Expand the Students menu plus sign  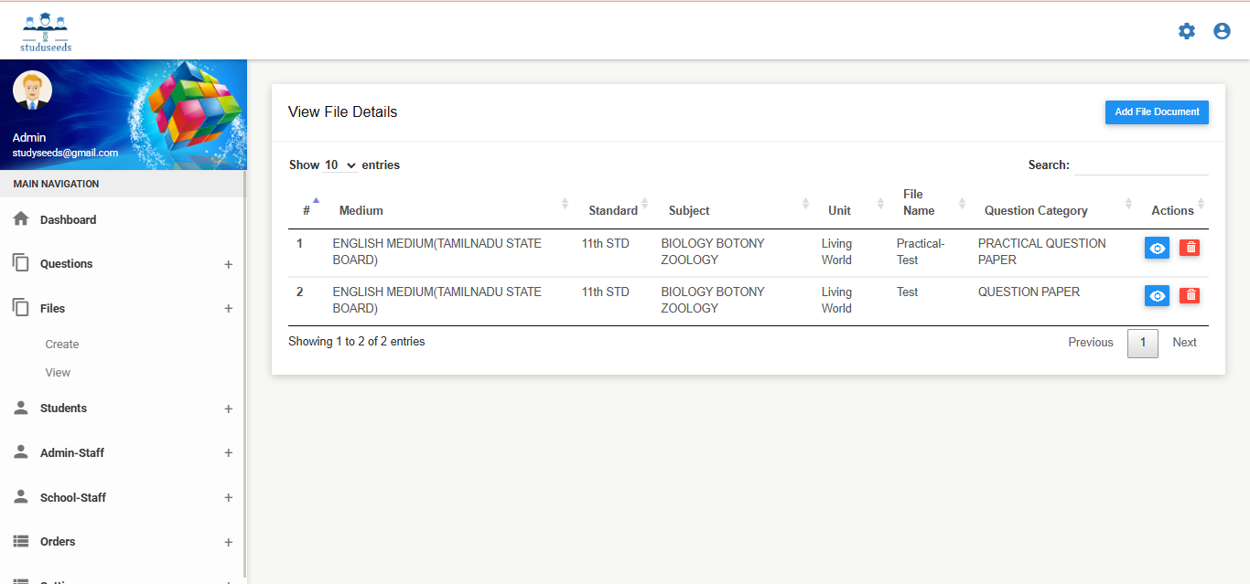(228, 409)
